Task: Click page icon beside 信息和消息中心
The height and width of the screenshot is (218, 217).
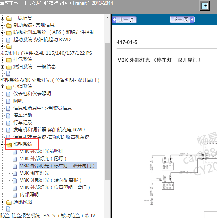Action: (8, 108)
